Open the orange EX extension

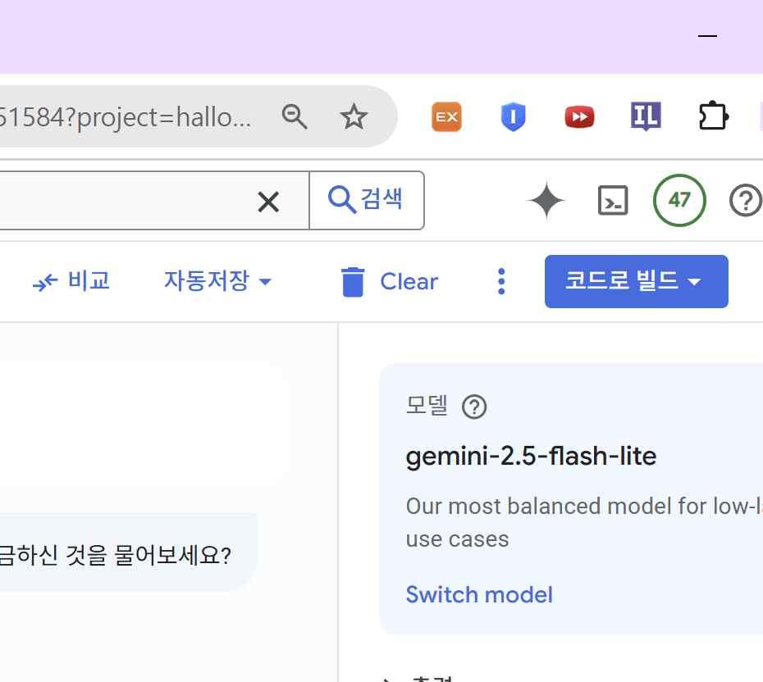click(446, 116)
